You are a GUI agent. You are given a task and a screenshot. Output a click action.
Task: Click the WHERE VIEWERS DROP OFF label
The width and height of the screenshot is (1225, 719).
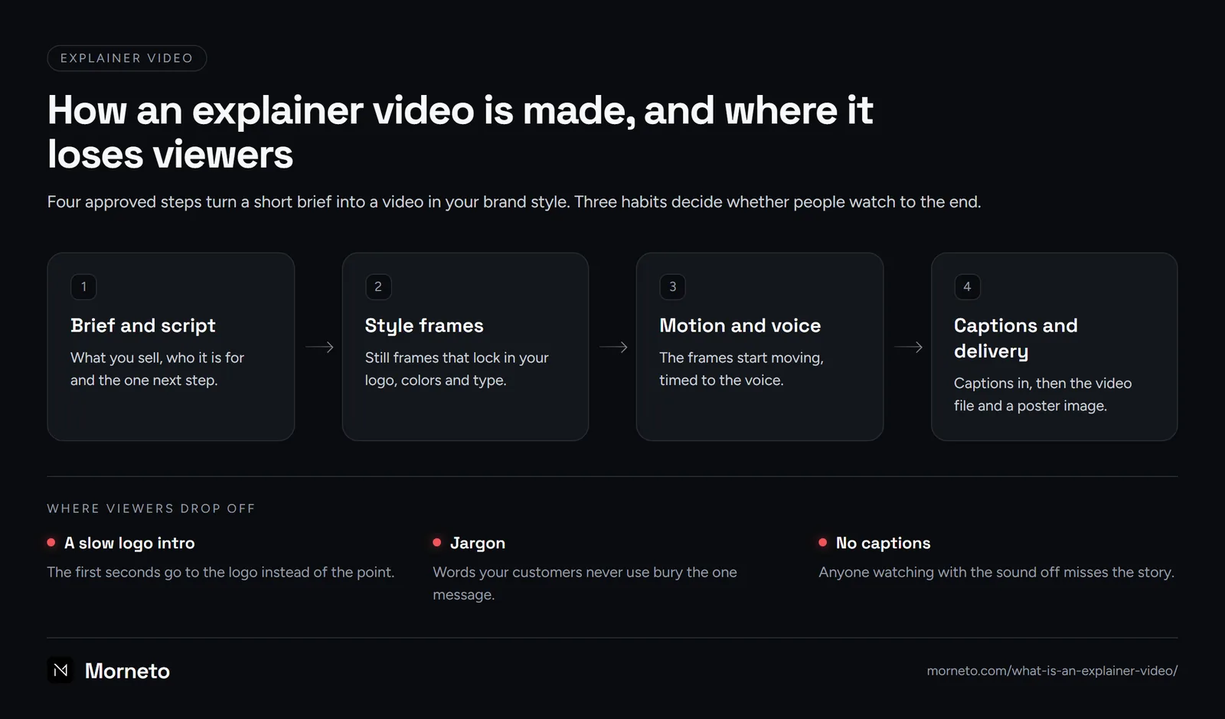click(x=151, y=508)
